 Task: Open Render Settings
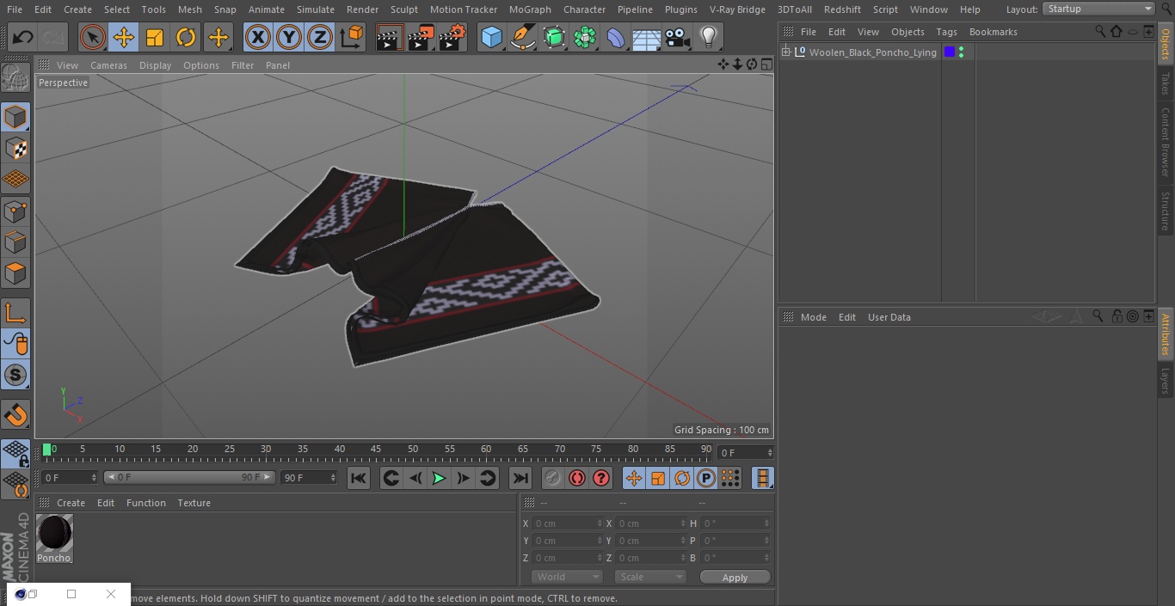click(452, 37)
